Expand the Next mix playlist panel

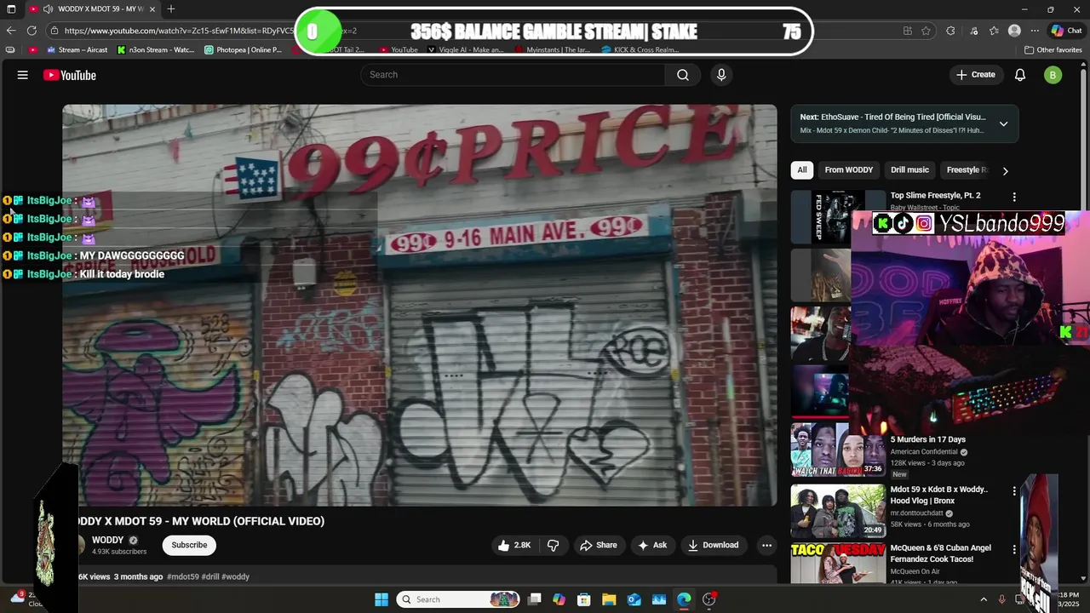pos(1003,123)
